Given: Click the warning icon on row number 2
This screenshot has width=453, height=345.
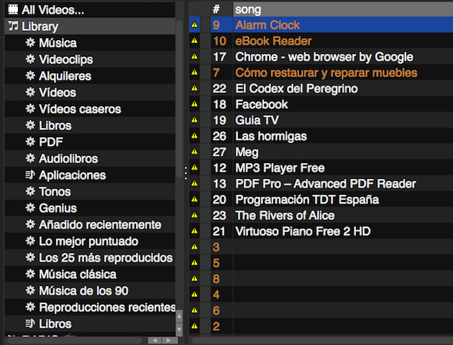Looking at the screenshot, I should [195, 326].
